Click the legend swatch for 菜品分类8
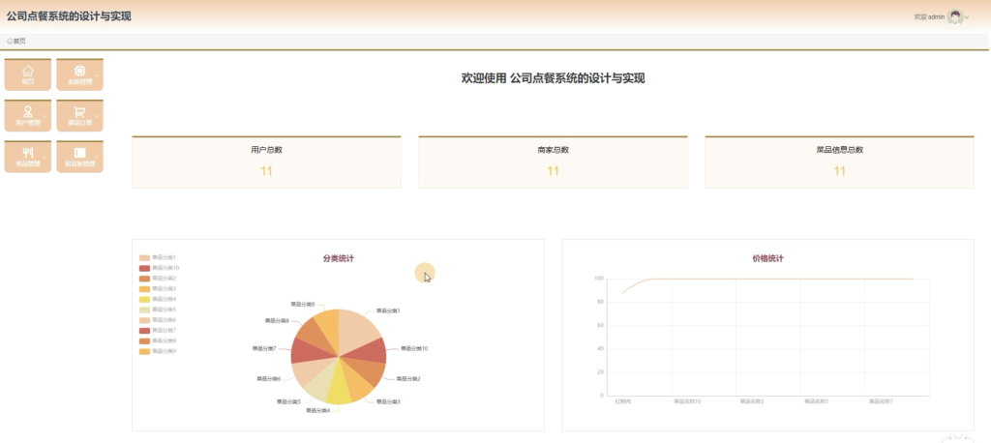The height and width of the screenshot is (443, 991). pyautogui.click(x=145, y=340)
